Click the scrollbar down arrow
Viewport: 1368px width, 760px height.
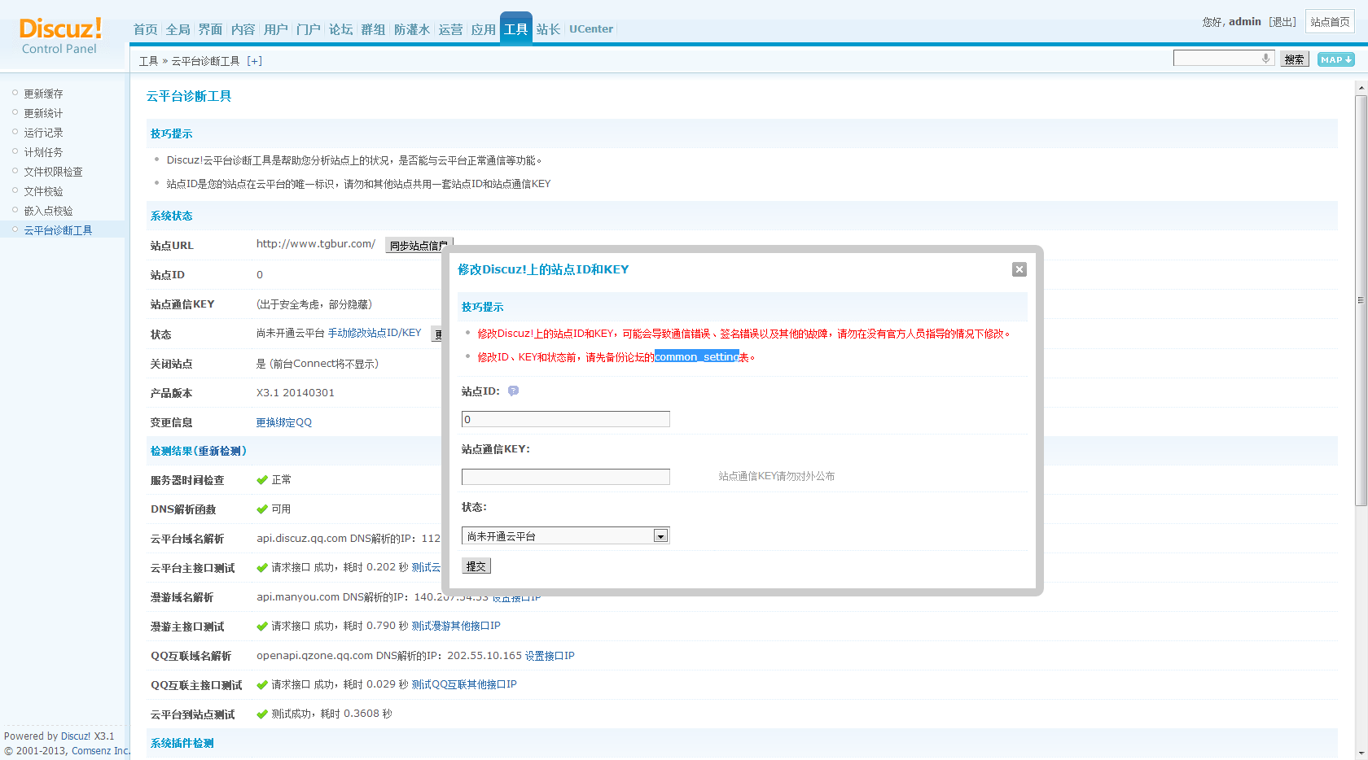[1361, 753]
